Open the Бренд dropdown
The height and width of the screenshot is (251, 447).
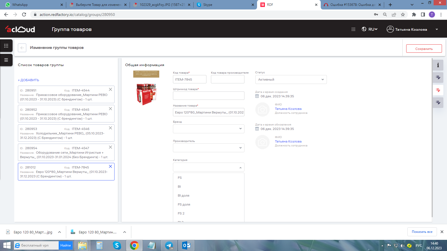[x=209, y=129]
